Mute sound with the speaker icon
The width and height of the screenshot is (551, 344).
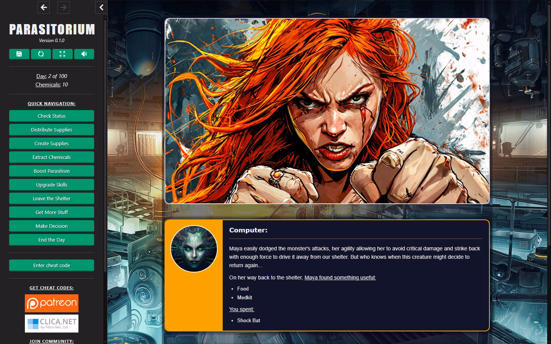click(x=84, y=54)
